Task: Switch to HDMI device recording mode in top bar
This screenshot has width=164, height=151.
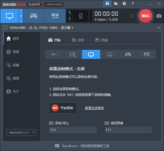Action: [55, 16]
